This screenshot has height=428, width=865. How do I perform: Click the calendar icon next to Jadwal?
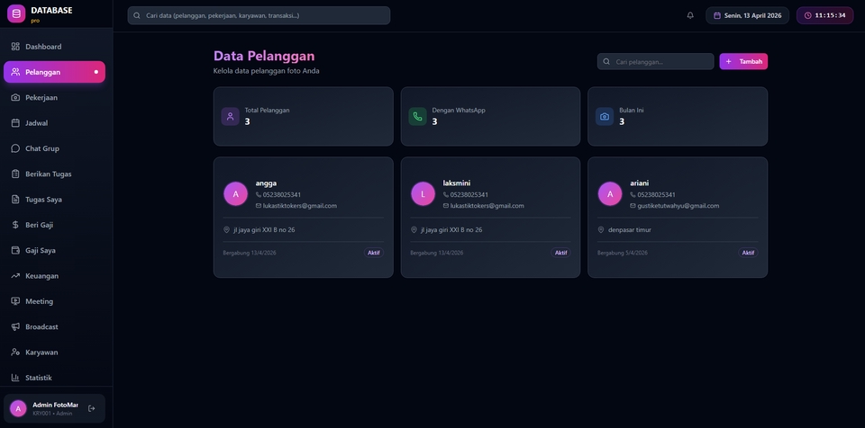(x=15, y=123)
